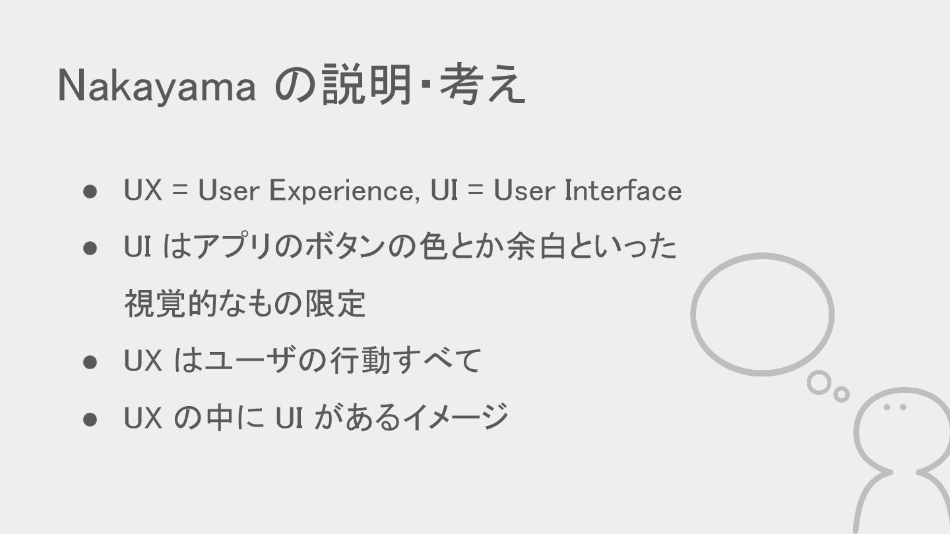Click the line 視覚的なもの限定

pos(245,304)
